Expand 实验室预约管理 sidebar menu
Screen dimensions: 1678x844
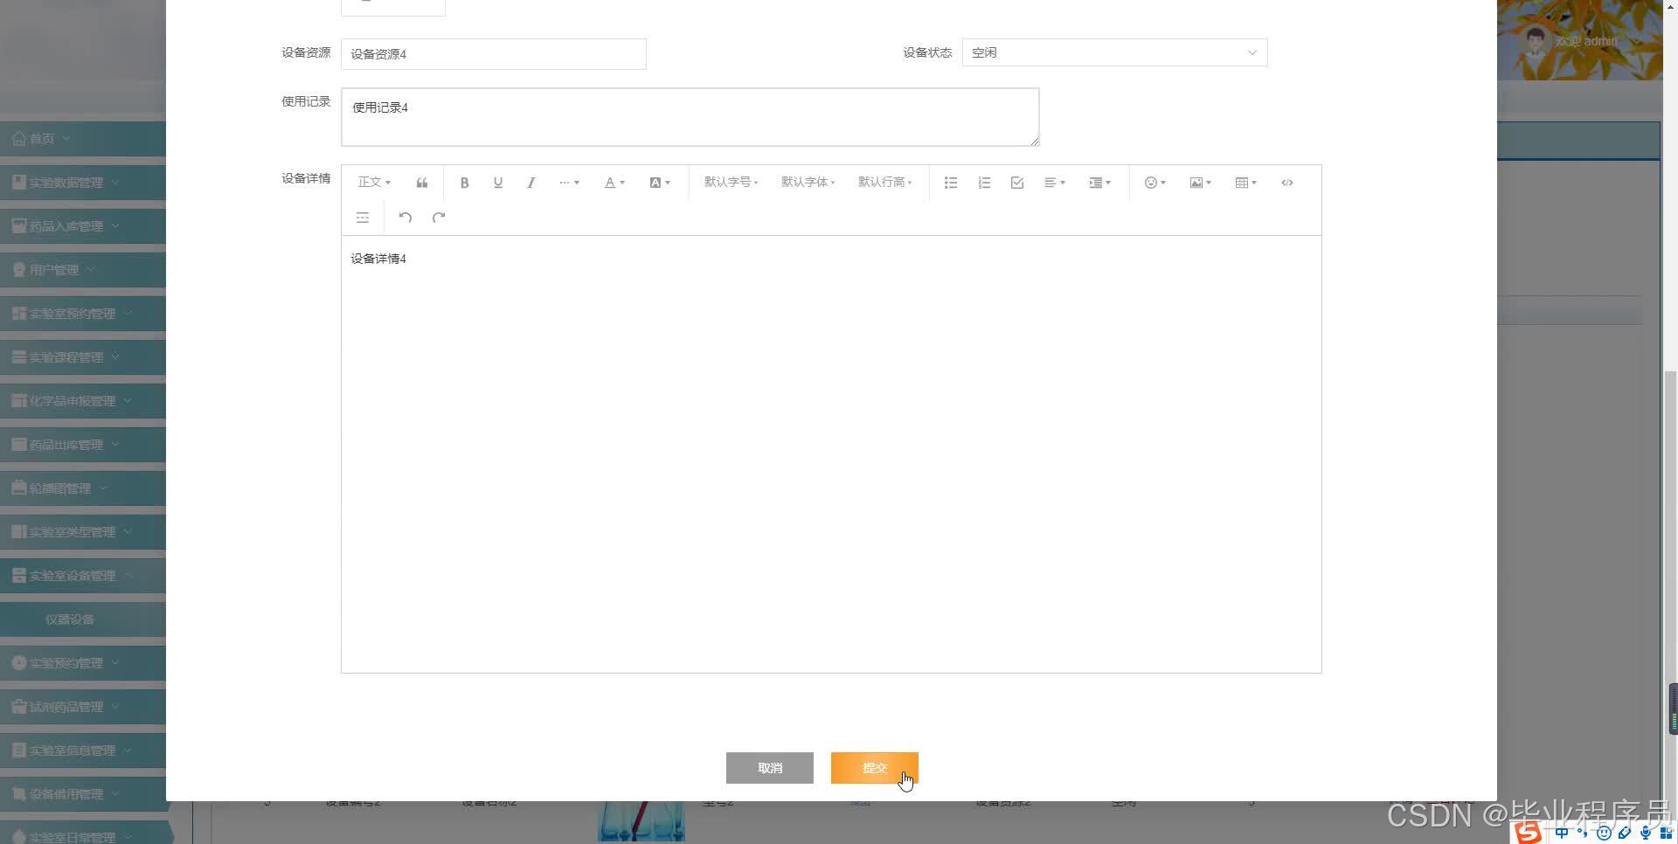click(83, 314)
